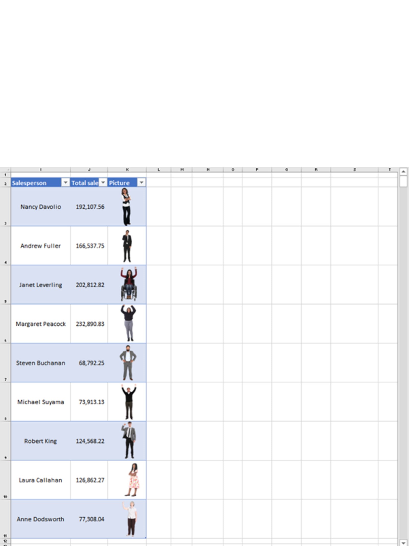Screen dimensions: 409x546
Task: Open the Salesperson column filter dropdown
Action: [x=65, y=183]
